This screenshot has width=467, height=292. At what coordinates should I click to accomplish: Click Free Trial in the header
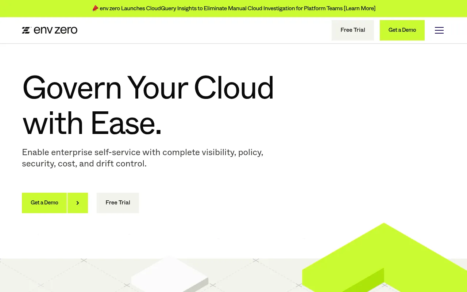(x=353, y=30)
